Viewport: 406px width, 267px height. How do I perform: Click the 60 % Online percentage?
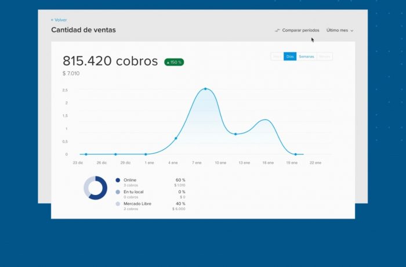[180, 180]
